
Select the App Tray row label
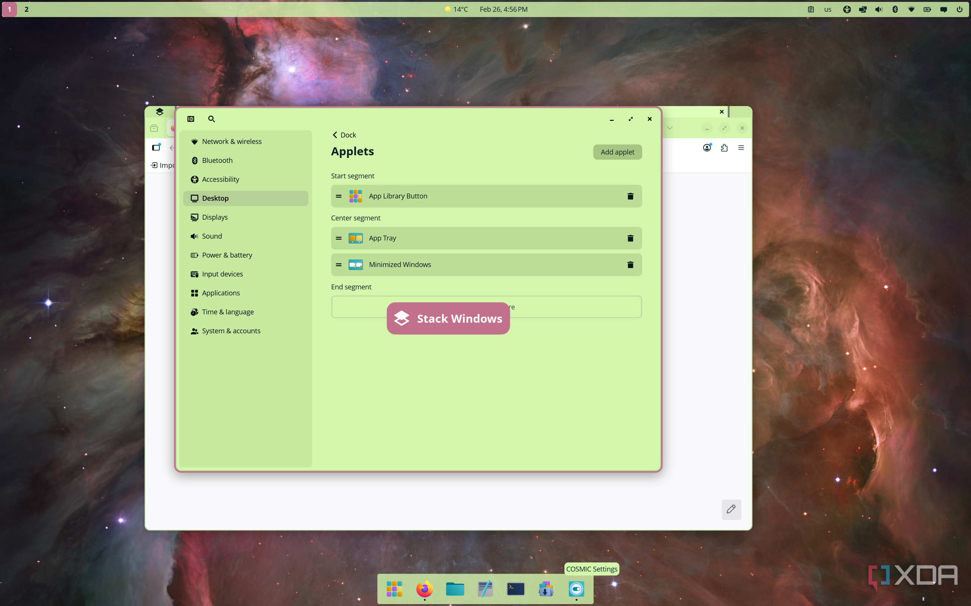[382, 238]
